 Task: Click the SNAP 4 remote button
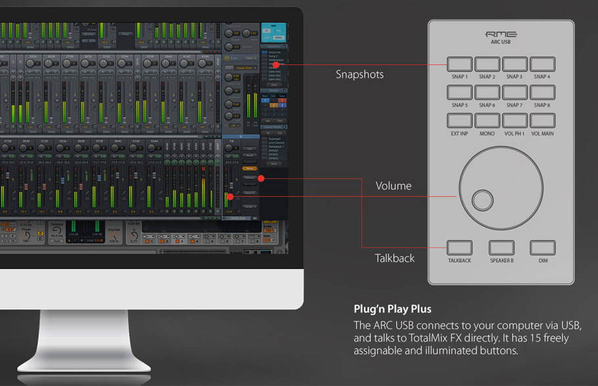(x=542, y=64)
